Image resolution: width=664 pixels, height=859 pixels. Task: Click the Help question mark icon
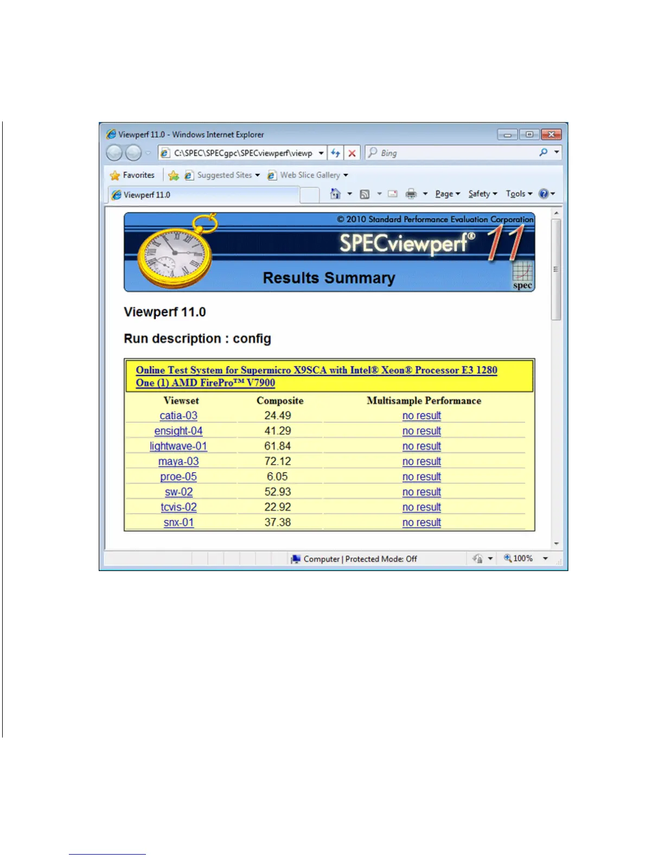[x=544, y=194]
